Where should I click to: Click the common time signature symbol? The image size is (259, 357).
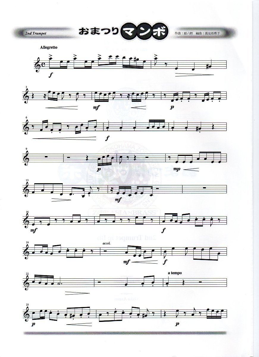tap(44, 64)
